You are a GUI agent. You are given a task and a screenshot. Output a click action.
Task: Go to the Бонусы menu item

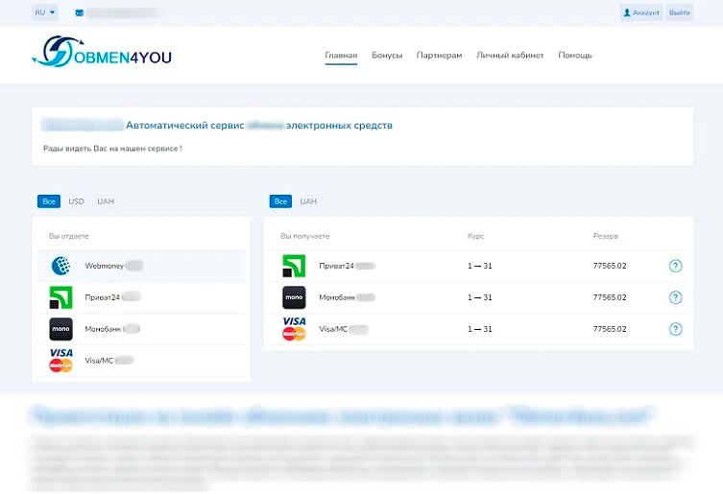(387, 56)
